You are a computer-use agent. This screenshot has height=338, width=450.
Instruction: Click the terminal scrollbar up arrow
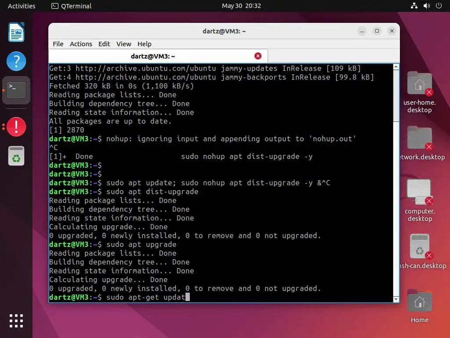(396, 67)
